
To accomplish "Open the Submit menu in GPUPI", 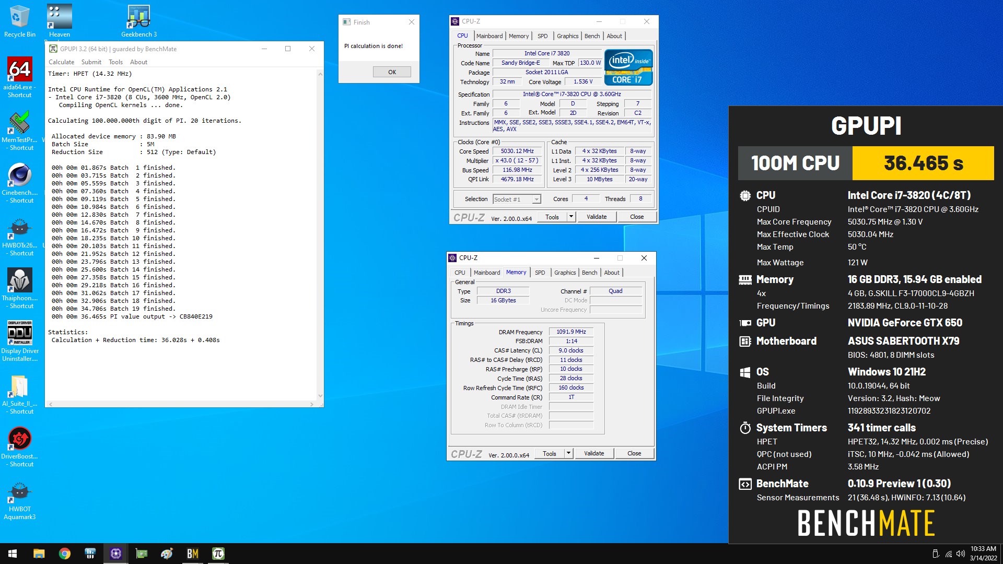I will [91, 62].
